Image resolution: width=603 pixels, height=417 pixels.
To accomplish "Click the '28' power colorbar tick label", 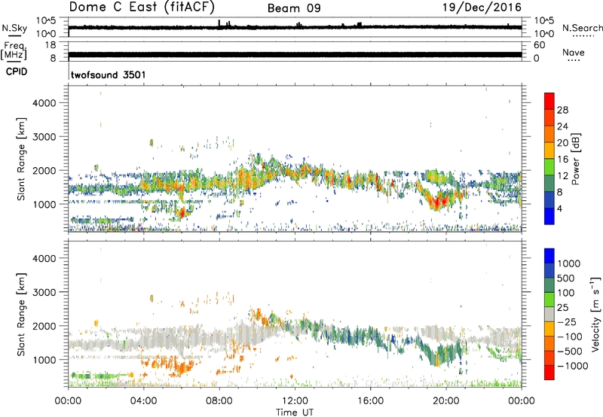I will coord(562,110).
